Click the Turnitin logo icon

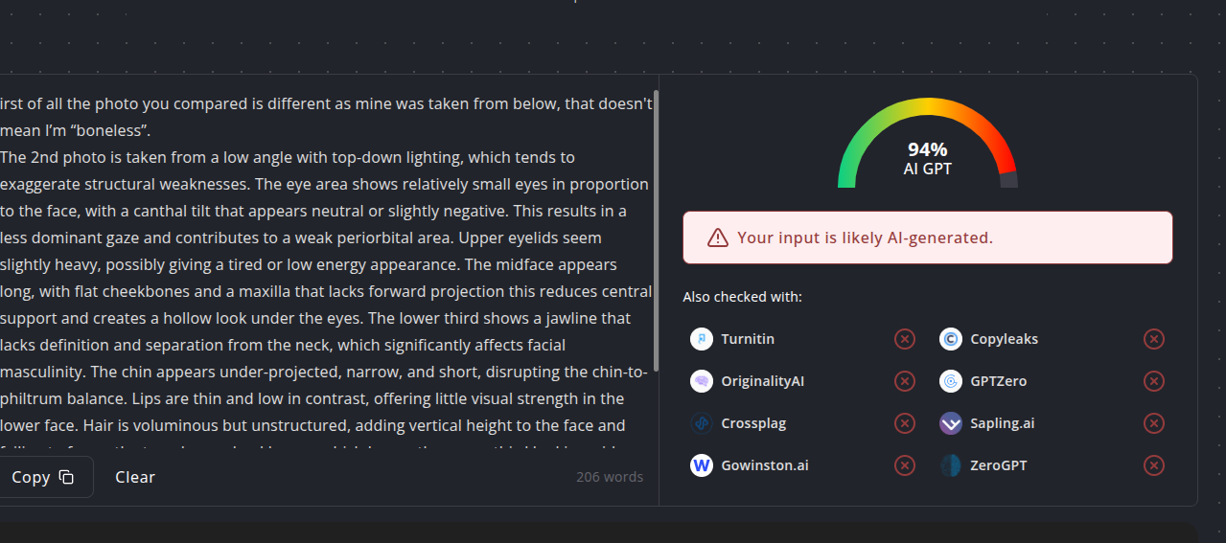point(702,339)
